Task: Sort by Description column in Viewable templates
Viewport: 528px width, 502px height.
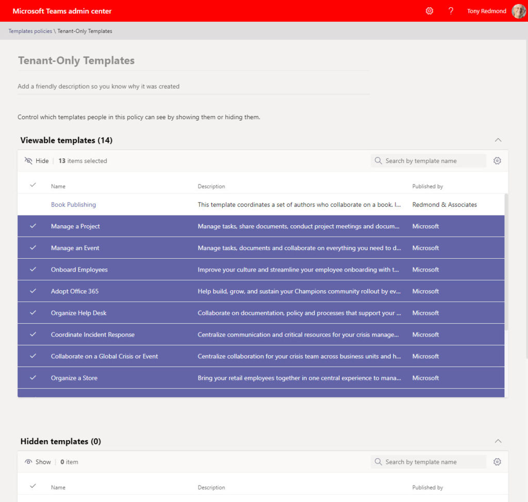Action: (x=211, y=186)
